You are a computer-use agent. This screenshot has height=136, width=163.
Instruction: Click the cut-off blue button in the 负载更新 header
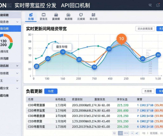tap(159, 91)
